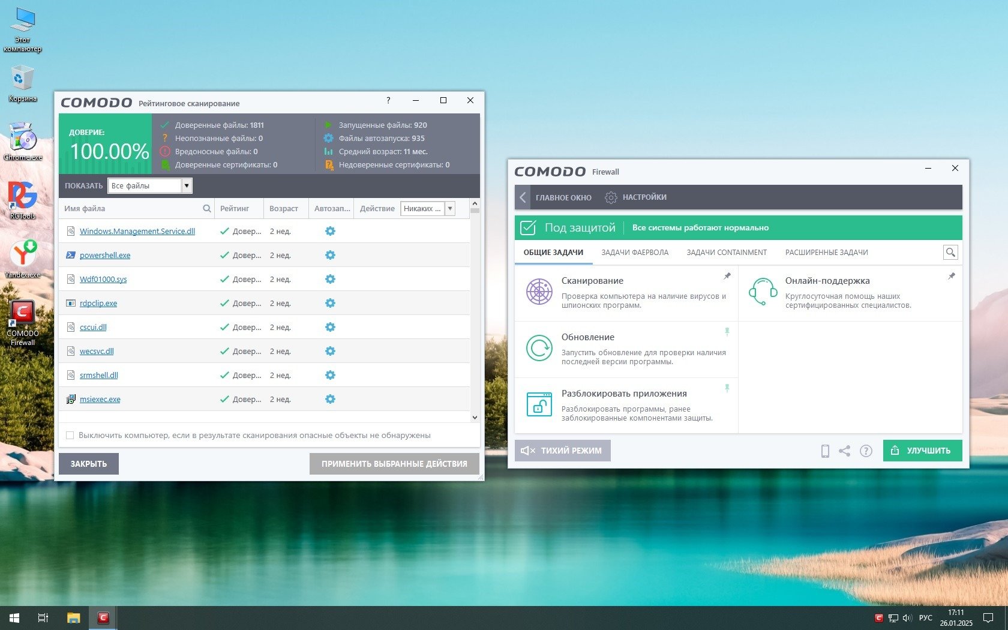Screen dimensions: 1008x630
Task: Click scroll up arrow in file list
Action: coord(475,203)
